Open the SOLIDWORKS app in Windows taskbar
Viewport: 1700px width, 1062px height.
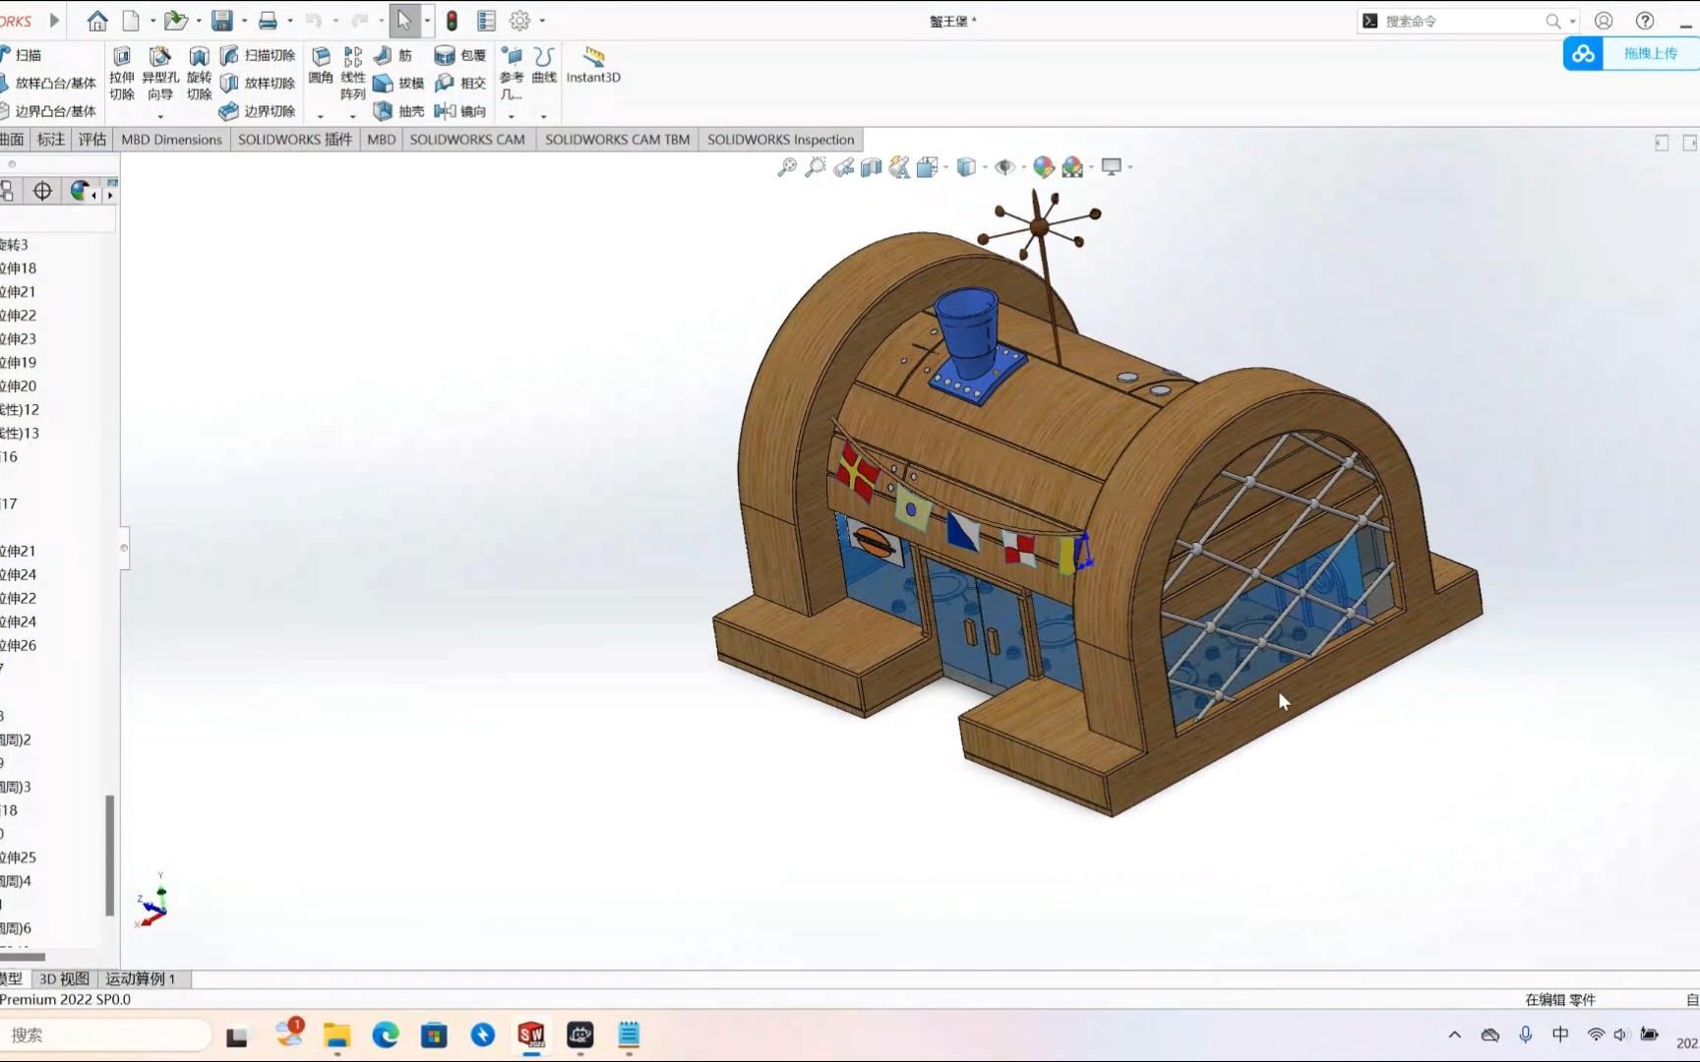coord(531,1034)
